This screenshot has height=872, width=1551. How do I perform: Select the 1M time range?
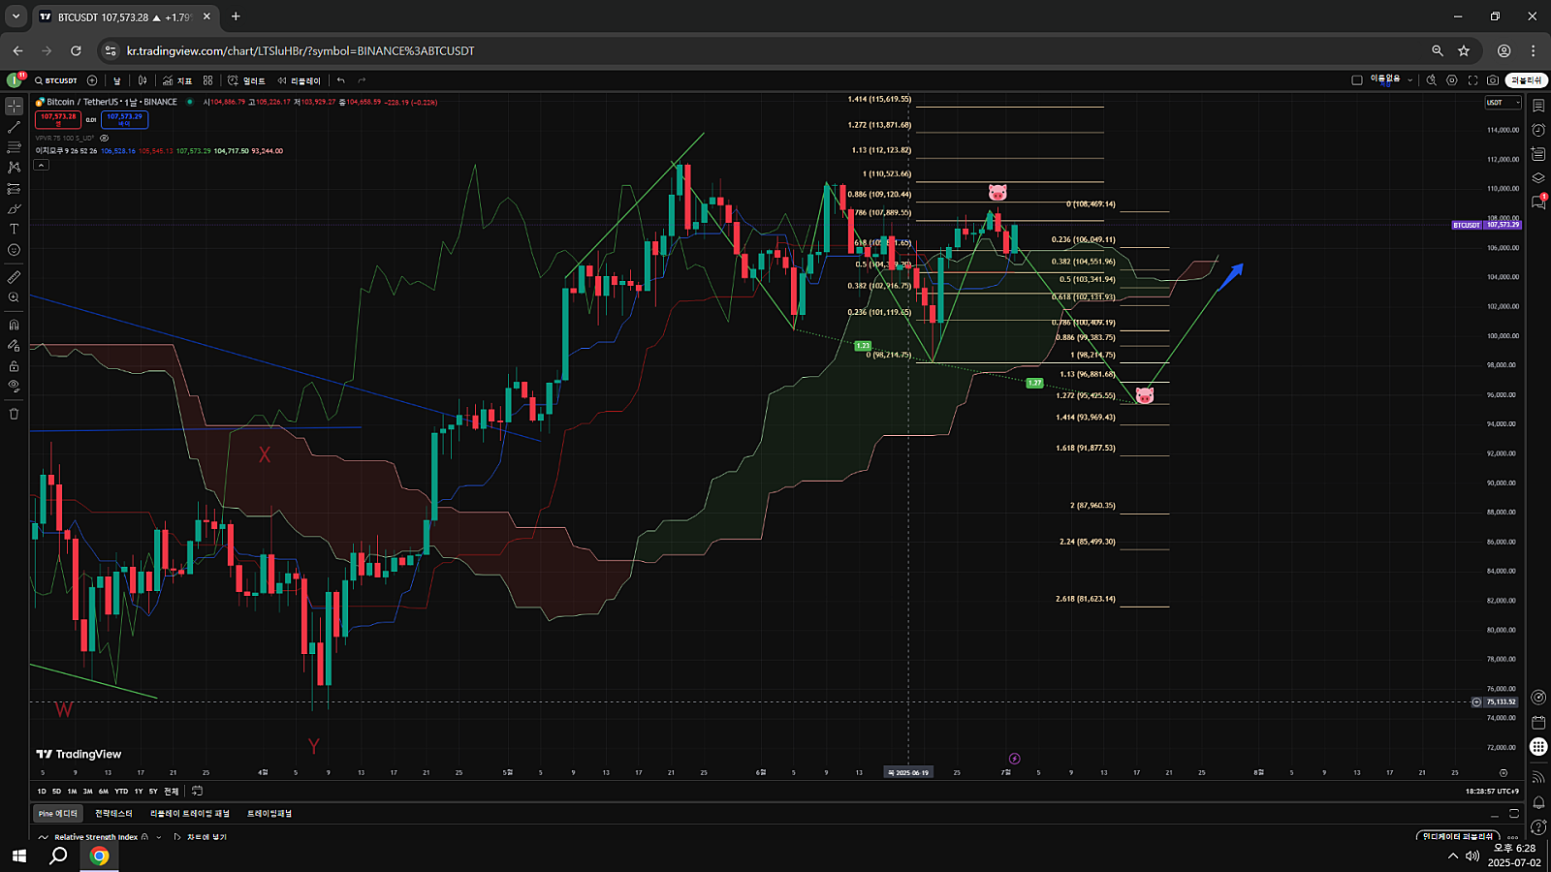(x=72, y=792)
